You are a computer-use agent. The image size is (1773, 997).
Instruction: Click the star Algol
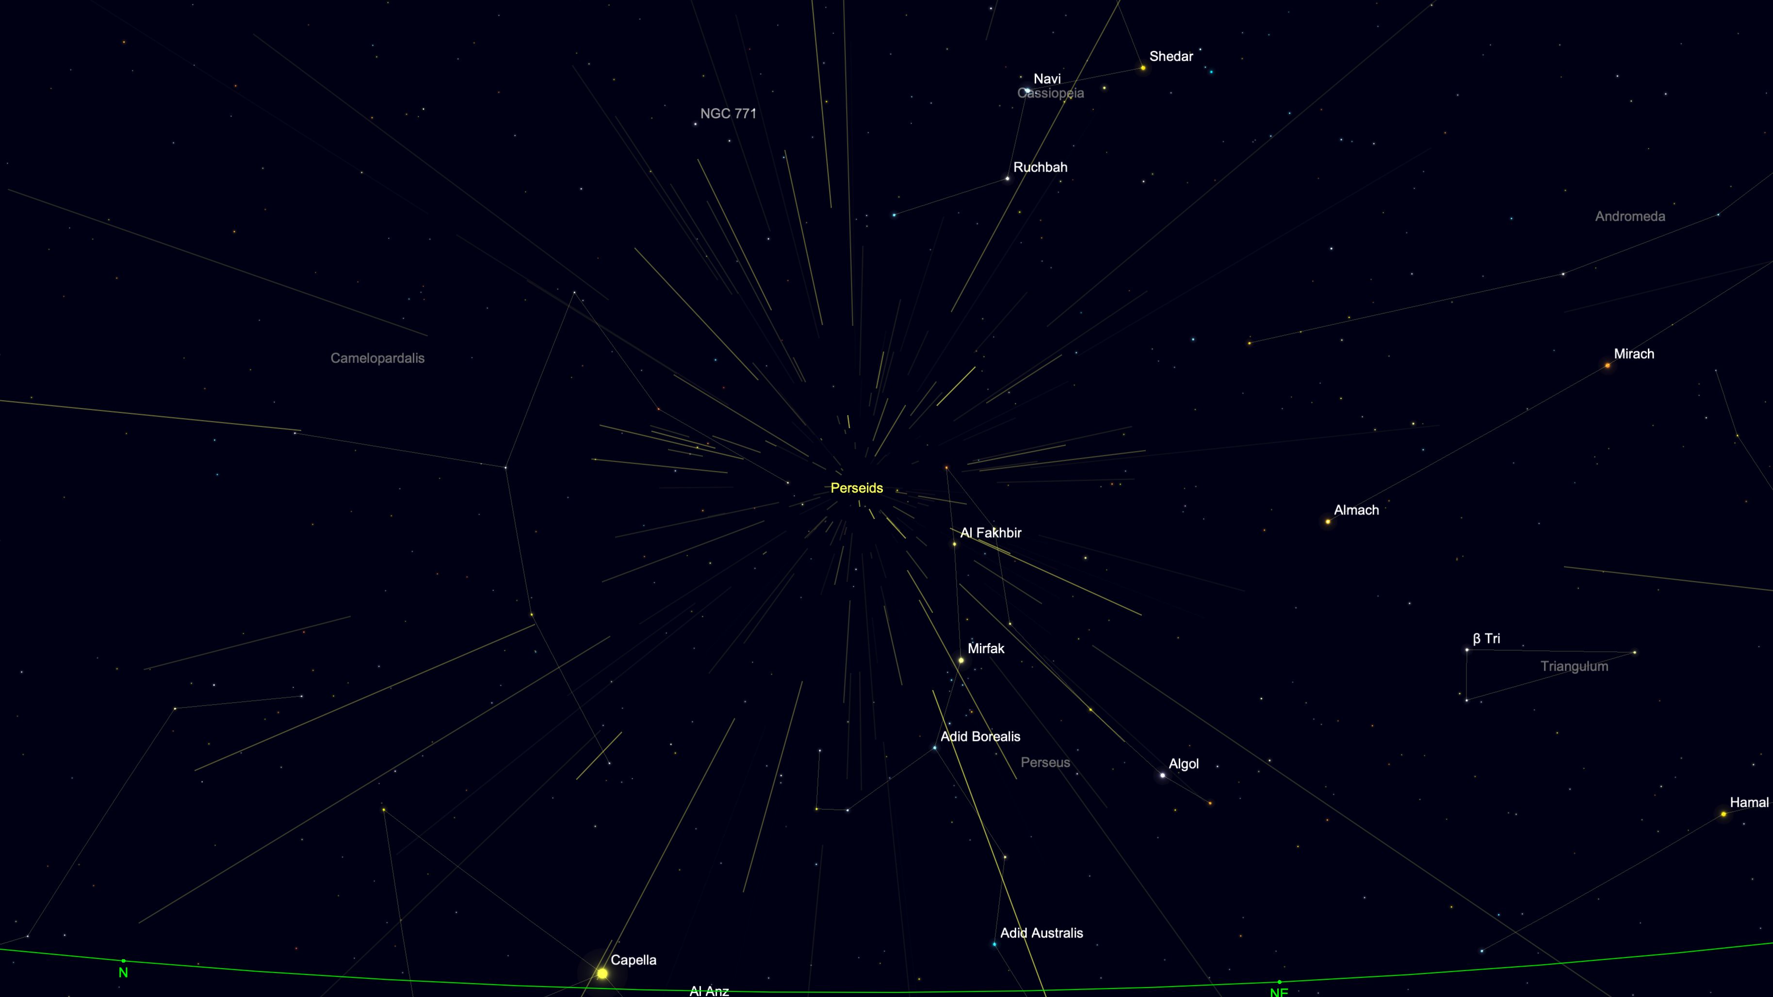click(1162, 775)
